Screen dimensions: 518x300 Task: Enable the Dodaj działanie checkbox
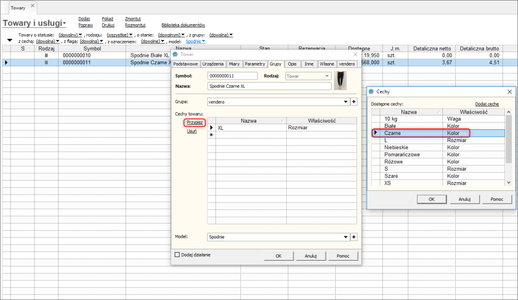177,254
